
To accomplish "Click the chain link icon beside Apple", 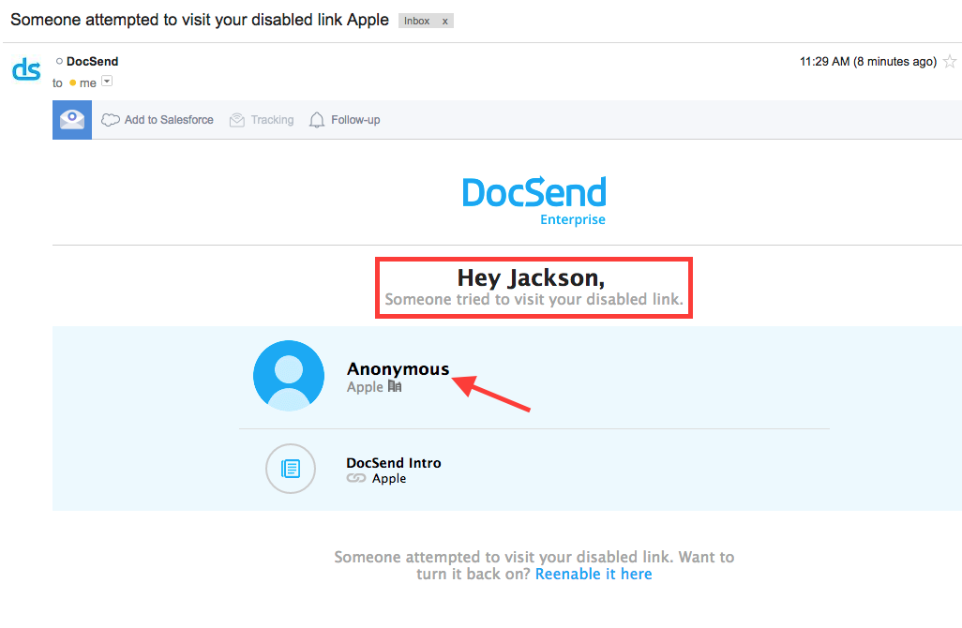I will (356, 478).
